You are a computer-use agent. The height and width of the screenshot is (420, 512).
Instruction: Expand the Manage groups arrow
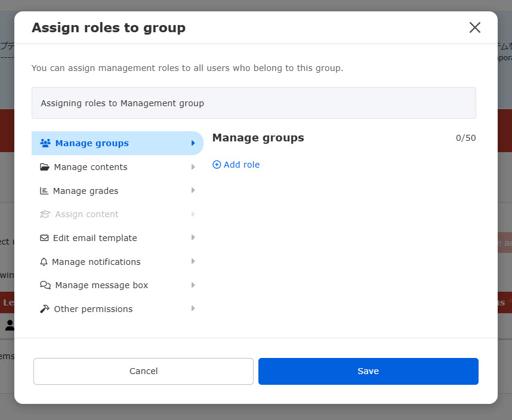click(x=193, y=143)
